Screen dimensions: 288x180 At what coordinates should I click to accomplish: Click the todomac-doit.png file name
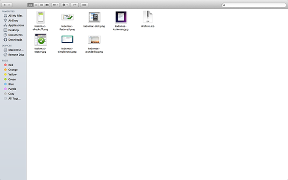click(x=94, y=26)
